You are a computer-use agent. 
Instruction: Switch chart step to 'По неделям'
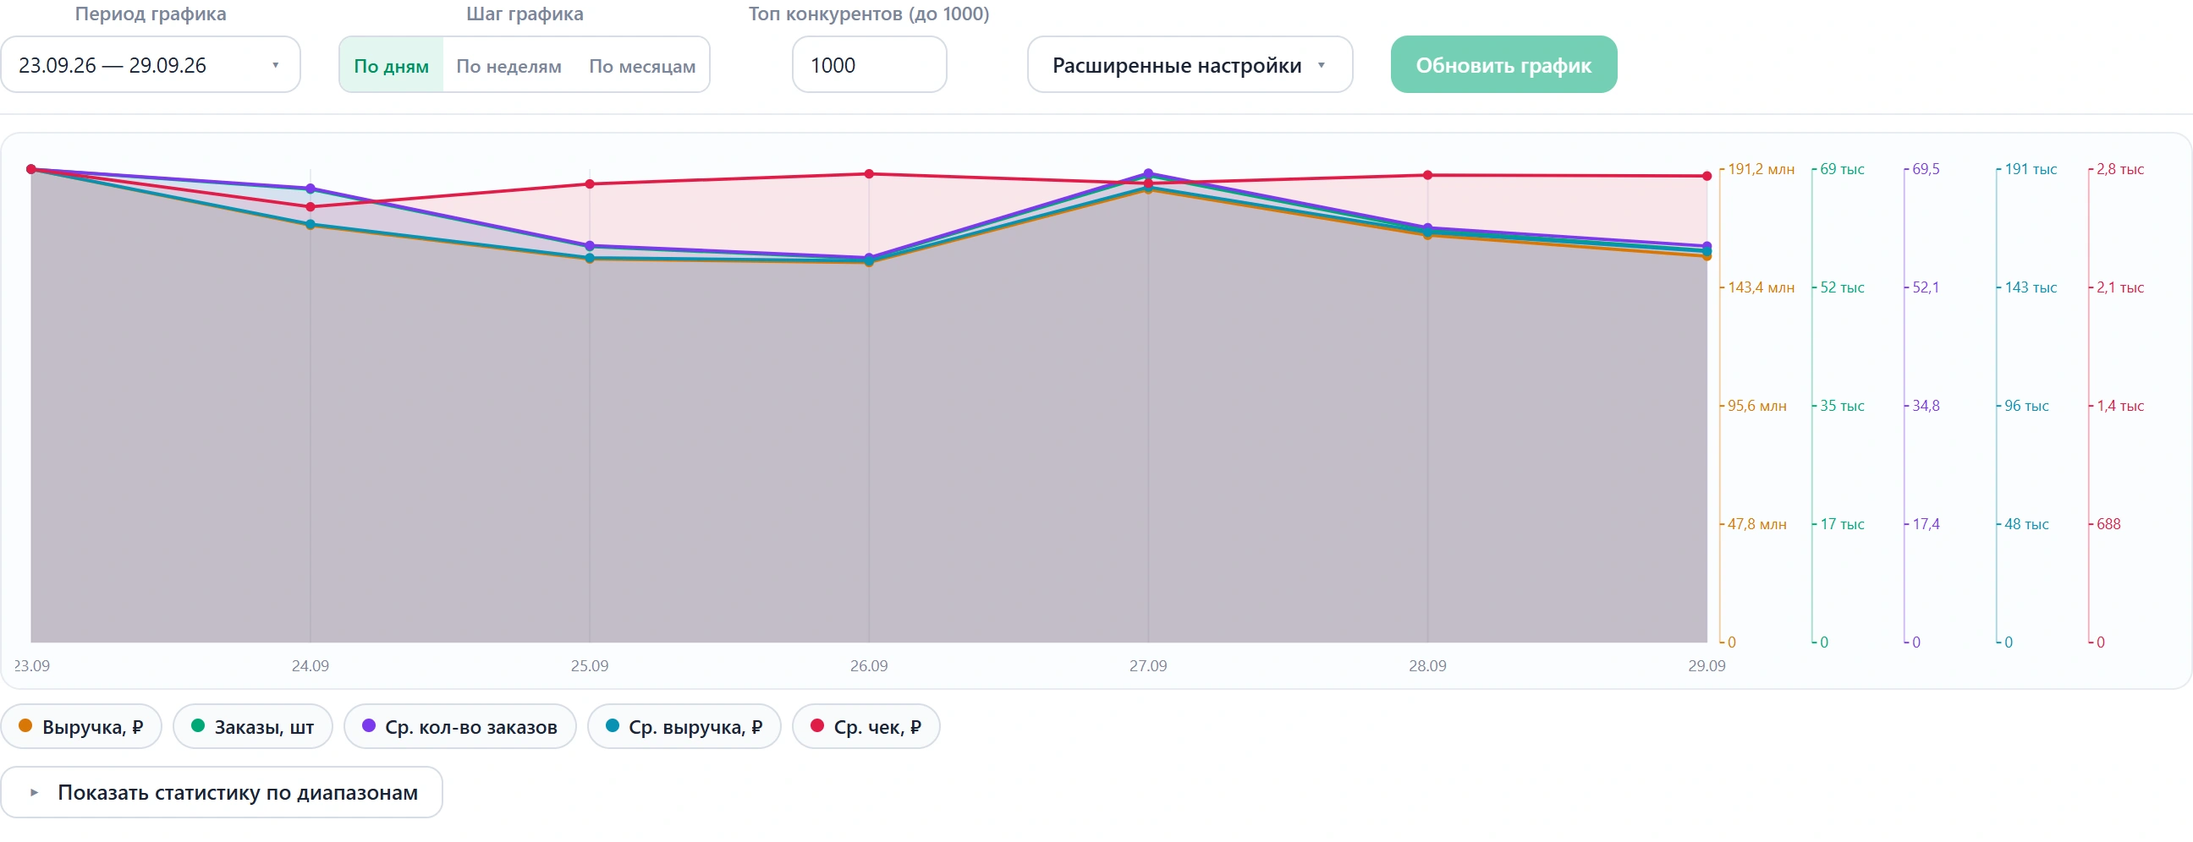(x=509, y=65)
